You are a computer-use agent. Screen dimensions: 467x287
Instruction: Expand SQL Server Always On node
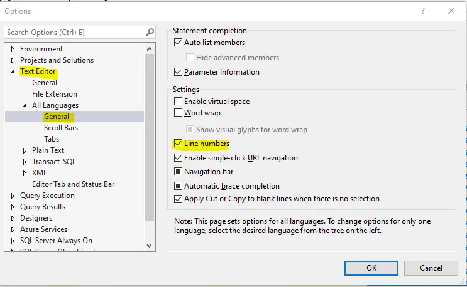(x=13, y=241)
